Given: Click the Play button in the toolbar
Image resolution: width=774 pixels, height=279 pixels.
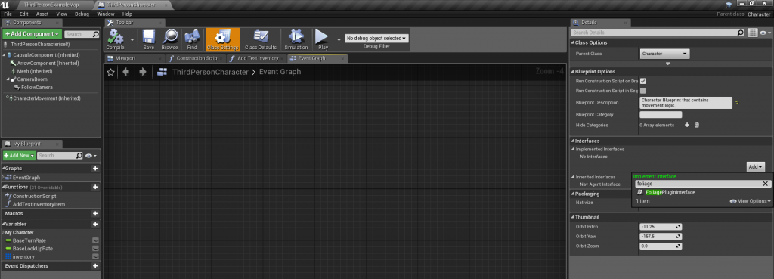Looking at the screenshot, I should (323, 39).
